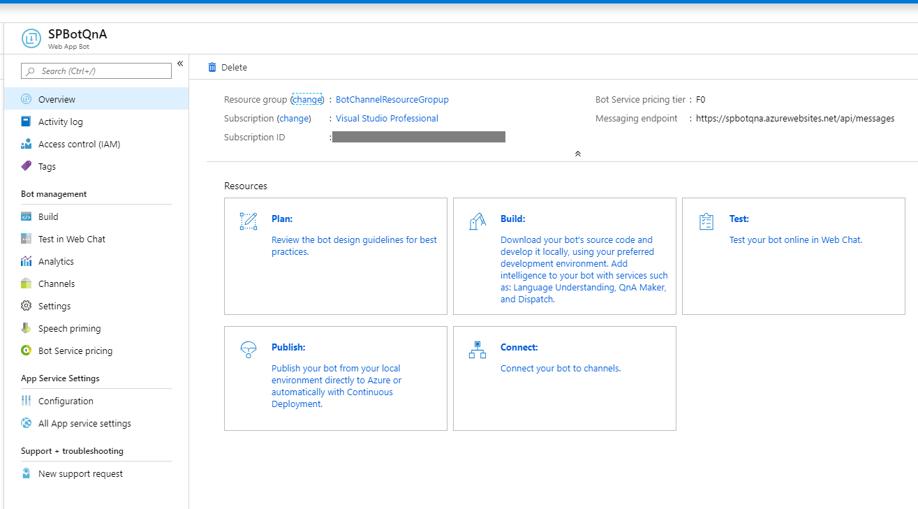918x509 pixels.
Task: Click the Resources section heading
Action: coord(246,186)
